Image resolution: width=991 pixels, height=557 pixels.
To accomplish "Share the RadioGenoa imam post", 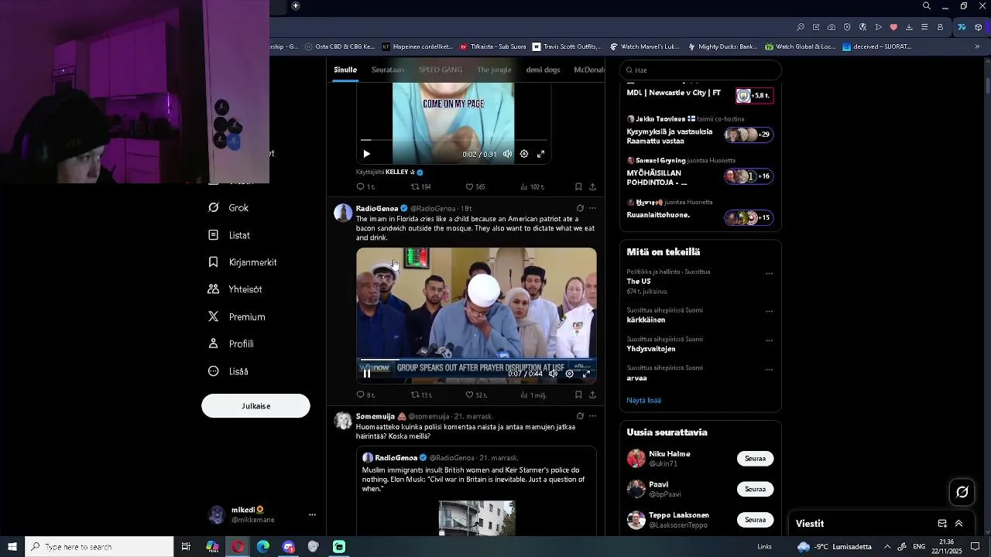I will [x=593, y=395].
